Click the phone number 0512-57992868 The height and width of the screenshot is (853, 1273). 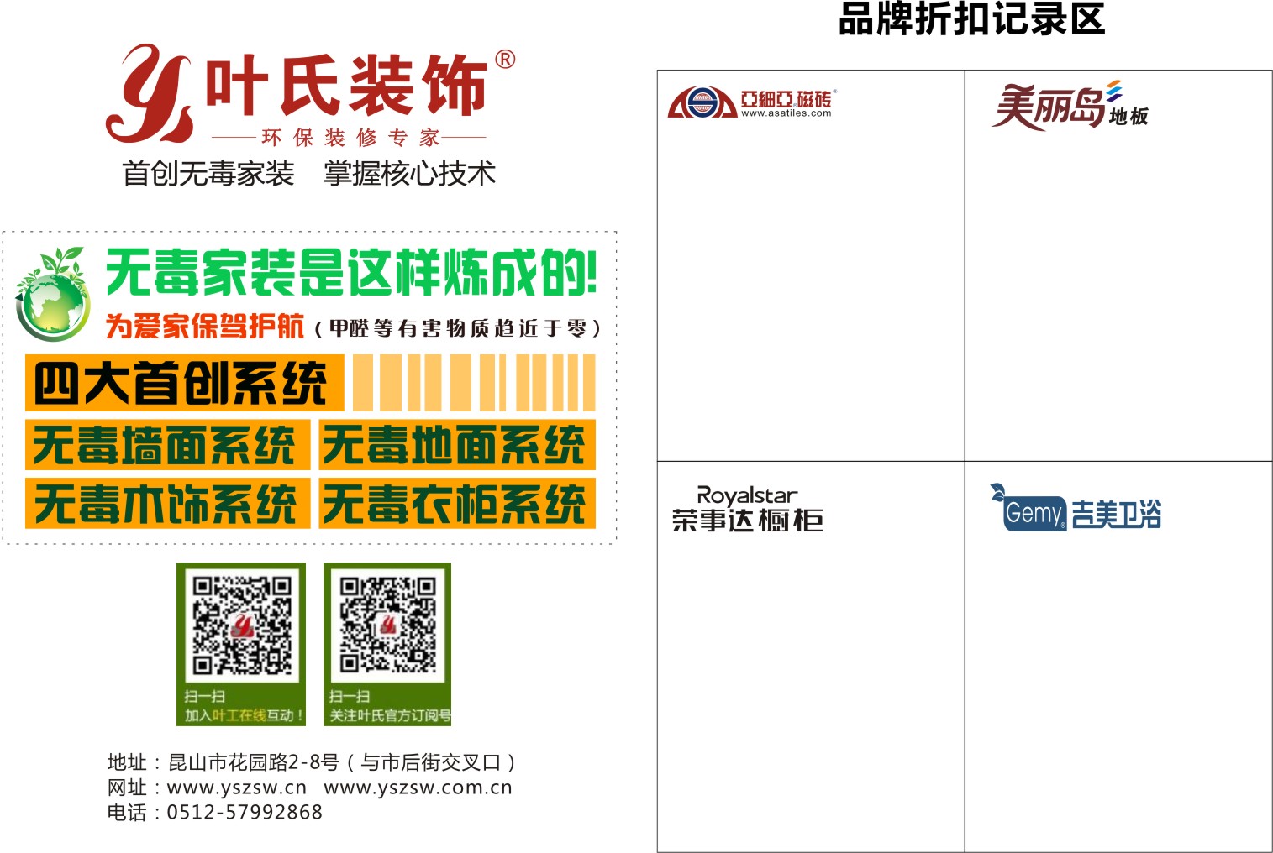coord(245,813)
